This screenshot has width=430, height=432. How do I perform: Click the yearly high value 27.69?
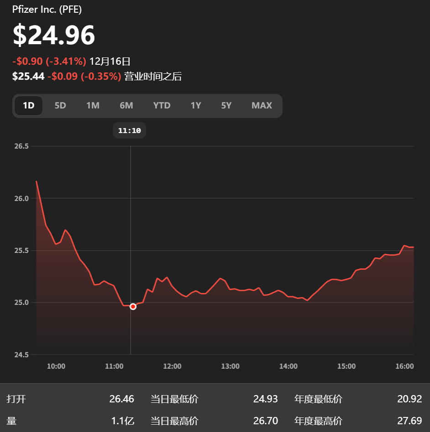coord(409,421)
